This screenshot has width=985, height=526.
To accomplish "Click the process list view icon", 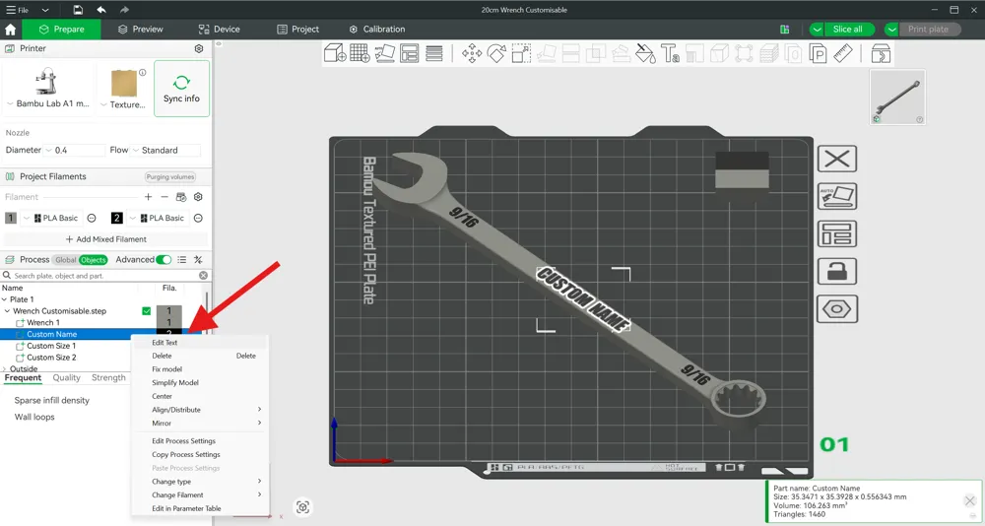I will [181, 259].
